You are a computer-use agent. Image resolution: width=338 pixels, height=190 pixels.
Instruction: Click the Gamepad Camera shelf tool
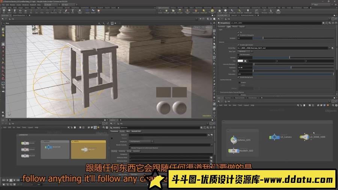278,11
